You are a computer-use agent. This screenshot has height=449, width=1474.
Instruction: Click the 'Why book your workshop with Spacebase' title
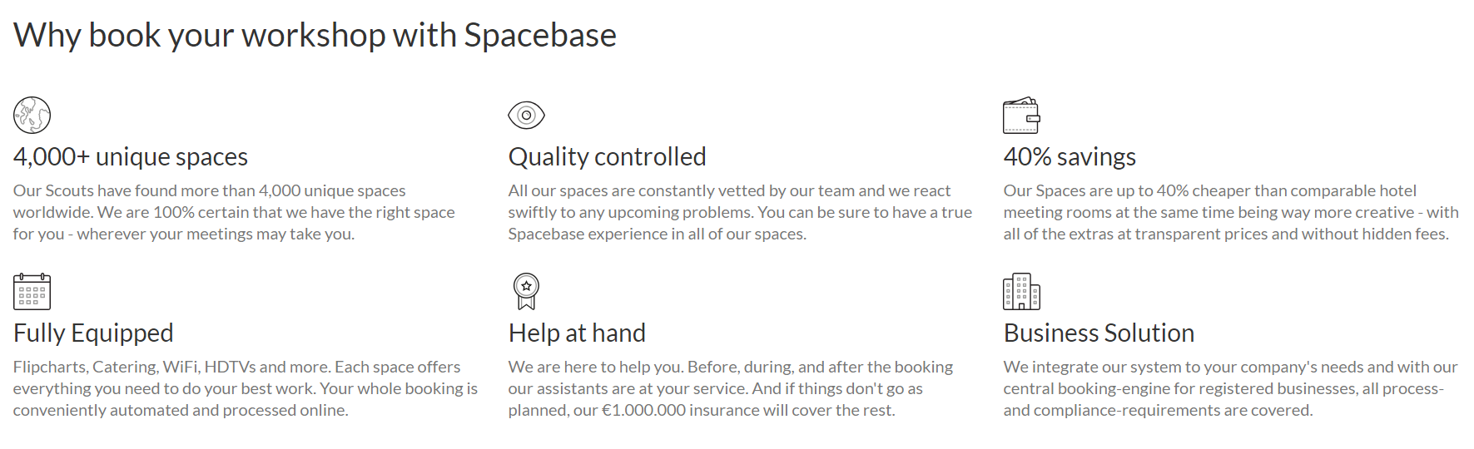(315, 35)
